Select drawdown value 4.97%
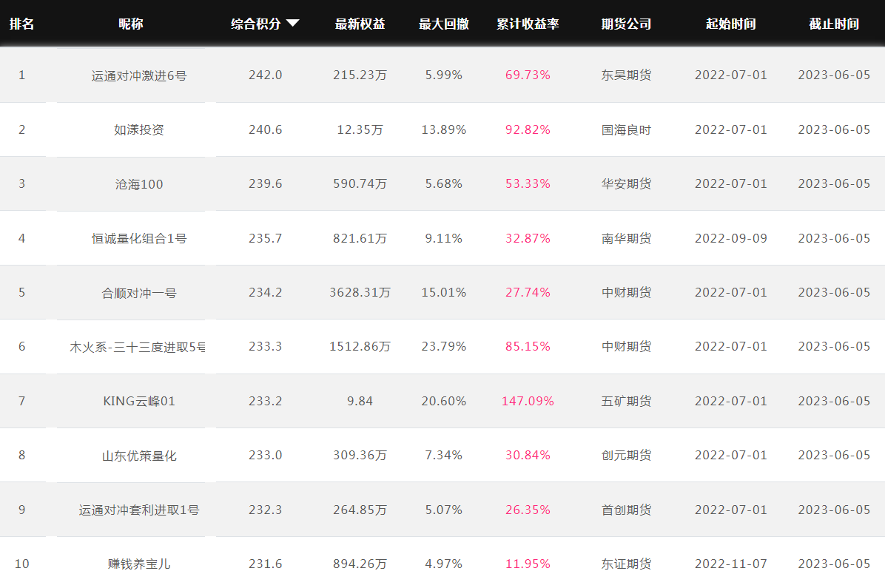 point(444,564)
